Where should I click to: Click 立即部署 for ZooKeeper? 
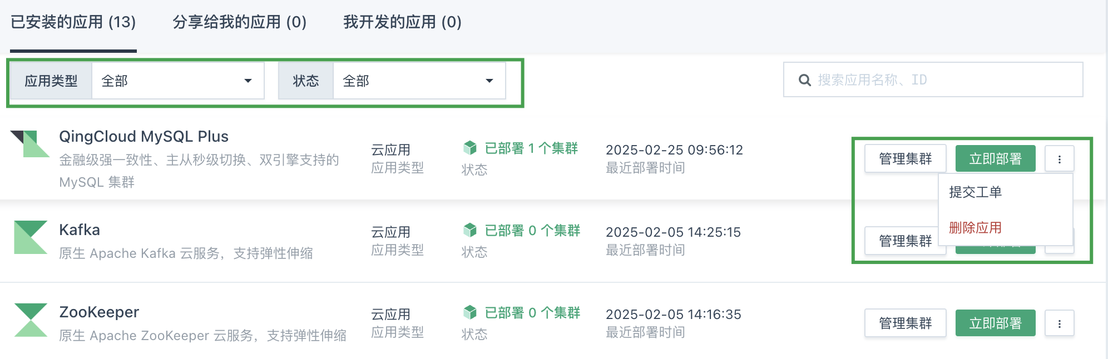coord(995,323)
